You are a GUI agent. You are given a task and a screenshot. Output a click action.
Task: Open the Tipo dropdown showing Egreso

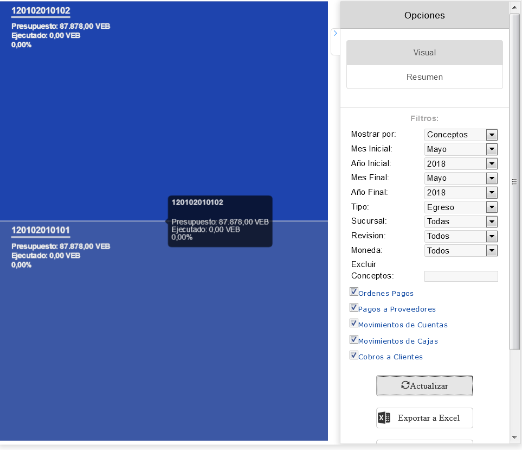461,207
